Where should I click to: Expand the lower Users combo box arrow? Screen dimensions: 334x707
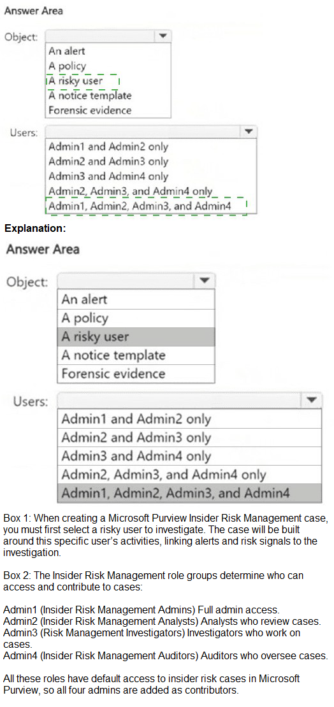coord(310,401)
